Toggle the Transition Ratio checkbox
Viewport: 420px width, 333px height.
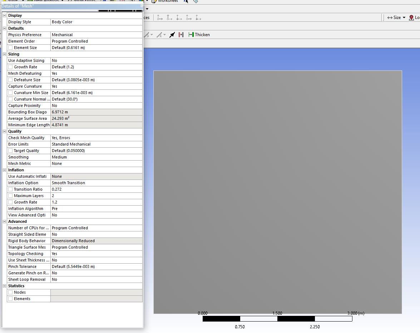[10, 189]
